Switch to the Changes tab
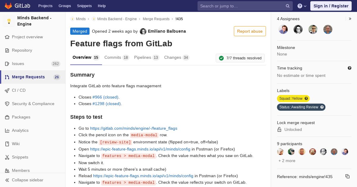 [177, 58]
